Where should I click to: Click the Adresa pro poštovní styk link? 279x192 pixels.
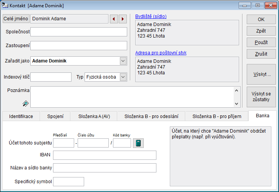(161, 53)
